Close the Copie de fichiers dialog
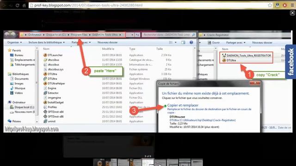The image size is (296, 166). [x=255, y=83]
